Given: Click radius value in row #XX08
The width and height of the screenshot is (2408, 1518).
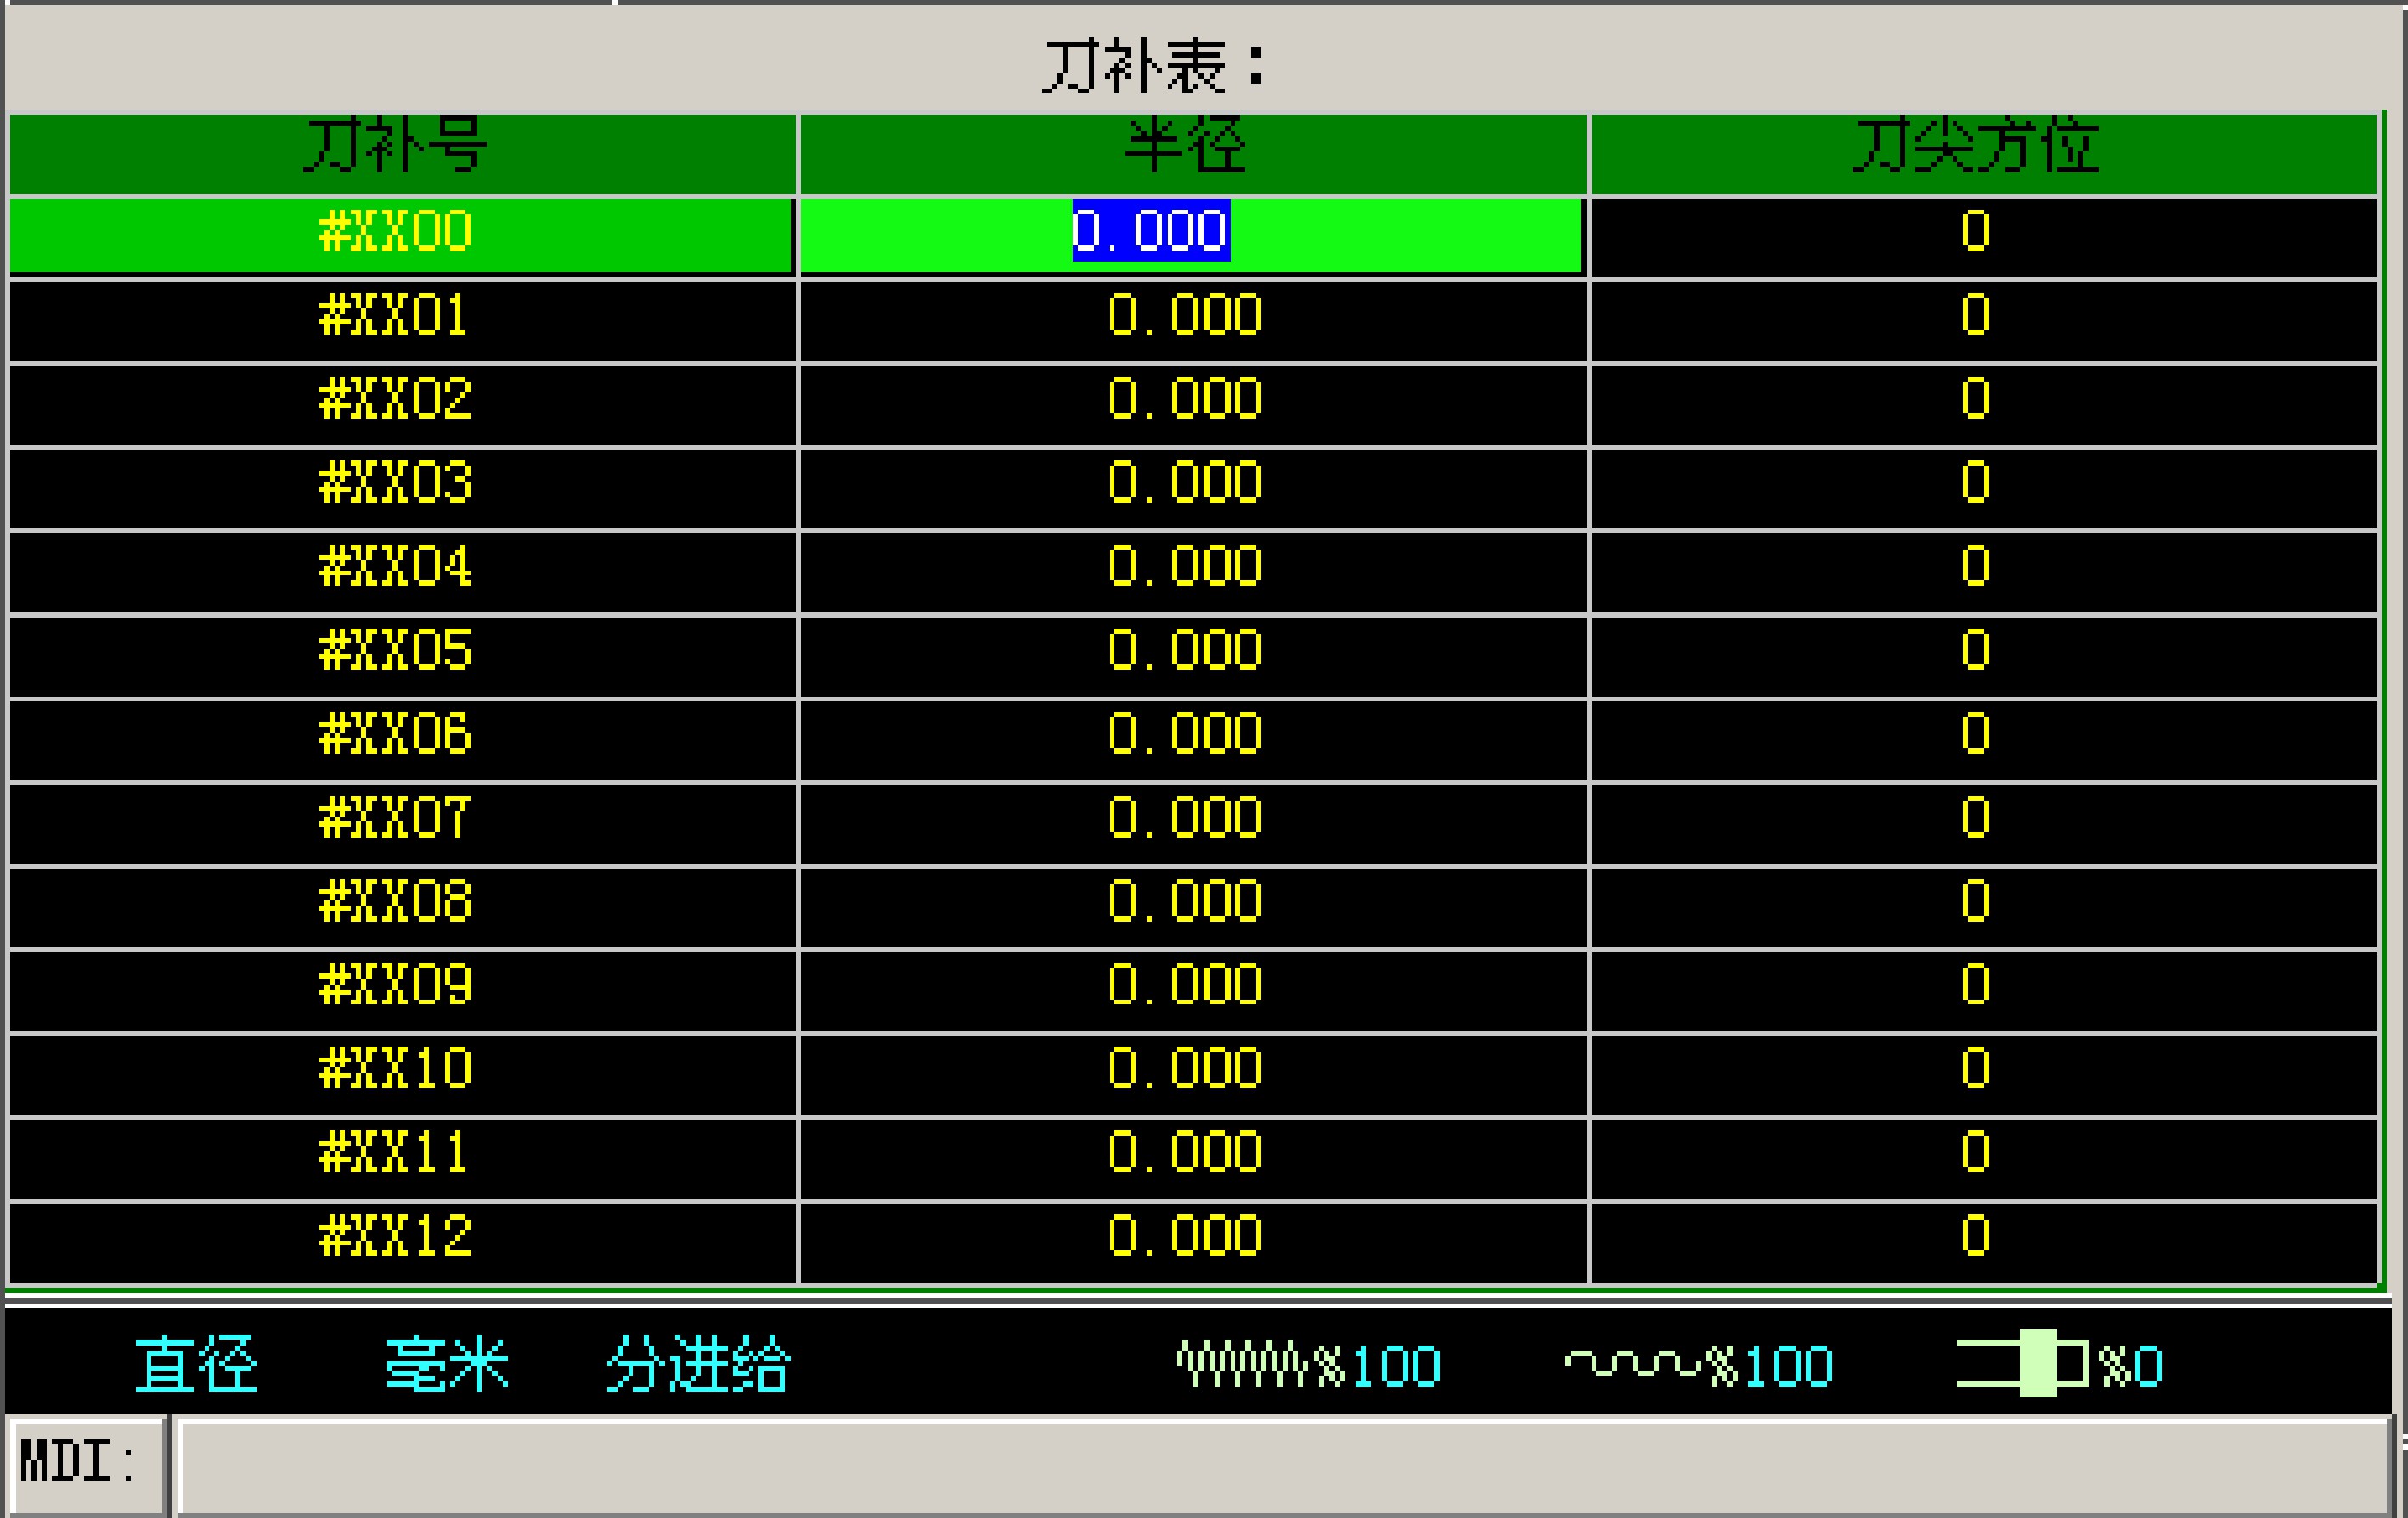Looking at the screenshot, I should [1192, 908].
